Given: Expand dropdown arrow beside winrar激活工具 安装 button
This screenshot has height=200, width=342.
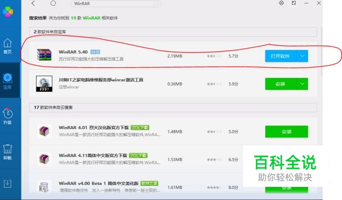Looking at the screenshot, I should point(303,84).
